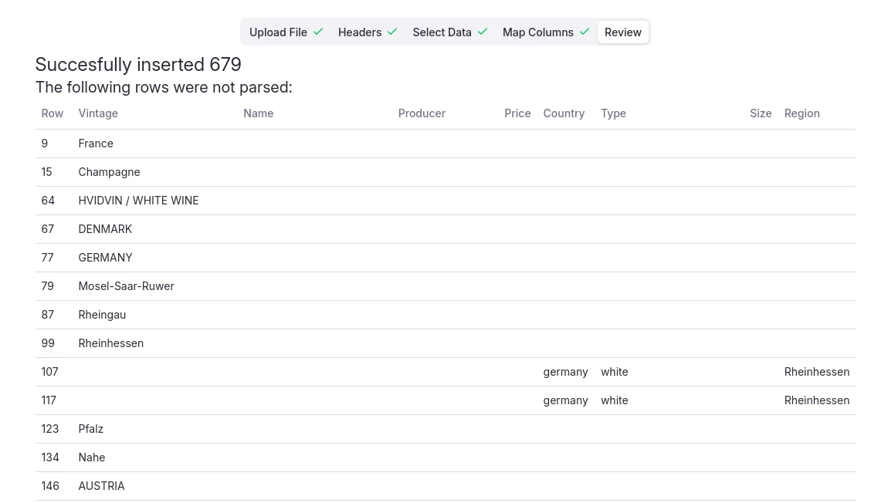
Task: Return to the Map Columns step
Action: pyautogui.click(x=537, y=32)
